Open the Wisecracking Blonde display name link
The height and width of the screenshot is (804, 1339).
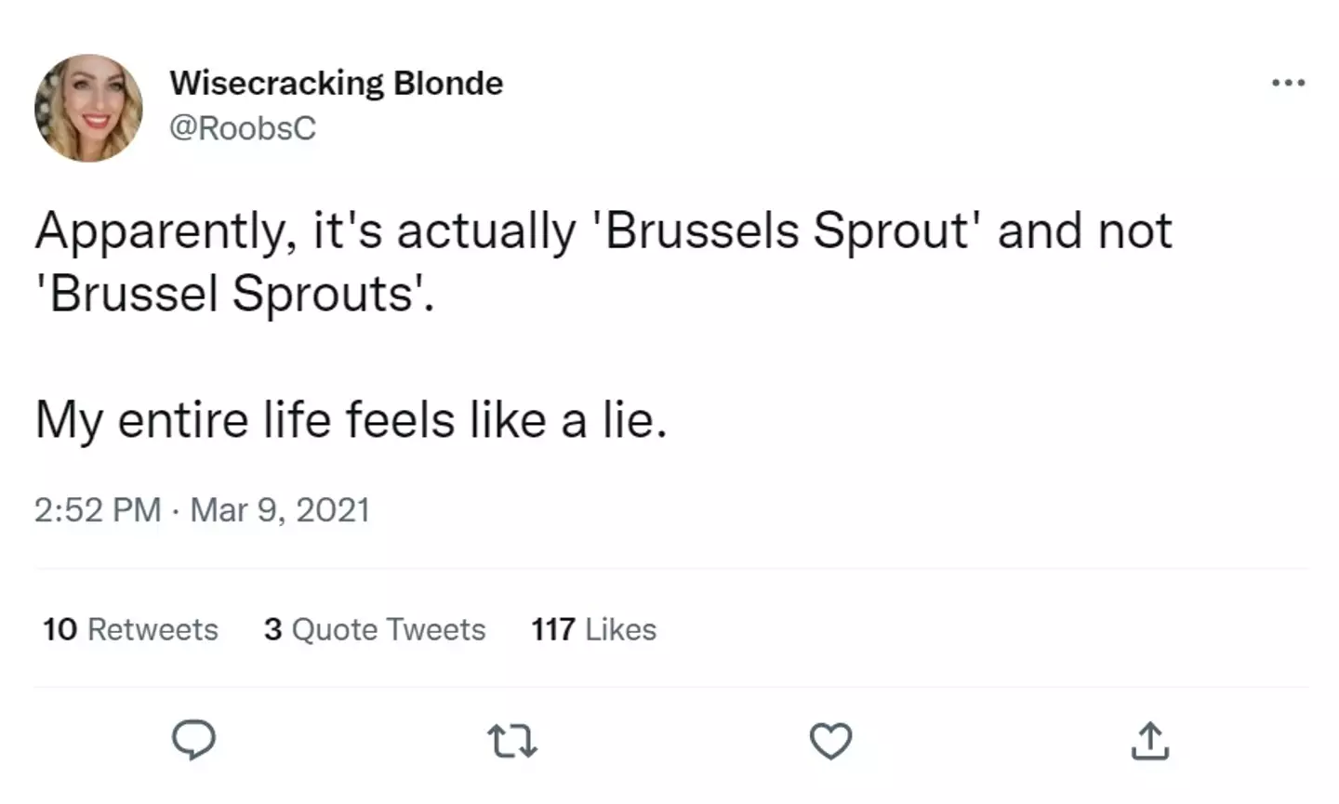click(x=336, y=83)
